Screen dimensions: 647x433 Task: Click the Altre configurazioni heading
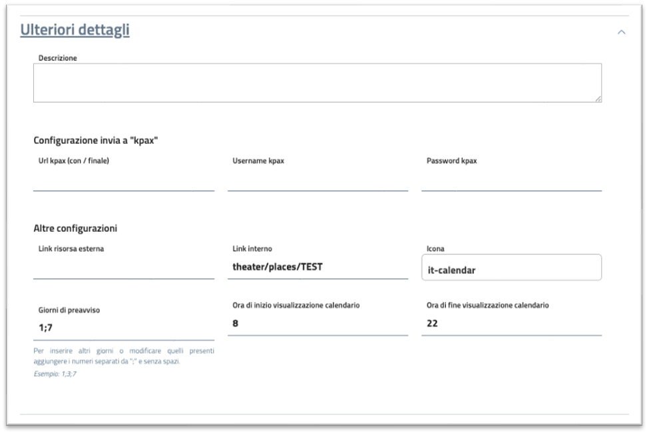point(75,228)
